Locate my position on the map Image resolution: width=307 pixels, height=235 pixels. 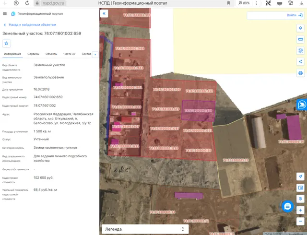[x=300, y=176]
